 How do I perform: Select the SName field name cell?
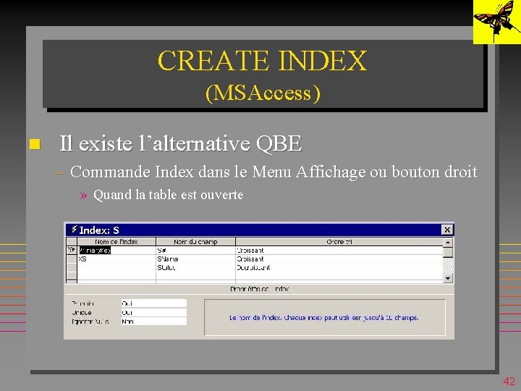pos(195,259)
